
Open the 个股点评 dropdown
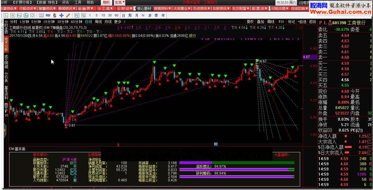tap(28, 9)
